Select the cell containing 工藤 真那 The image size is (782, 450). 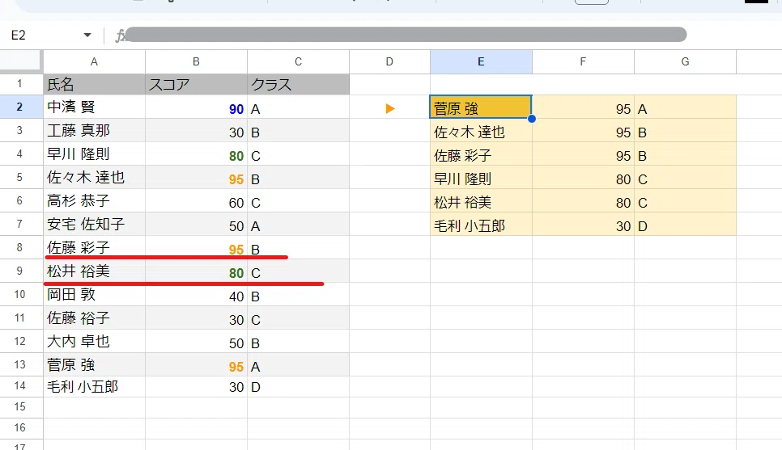click(94, 130)
